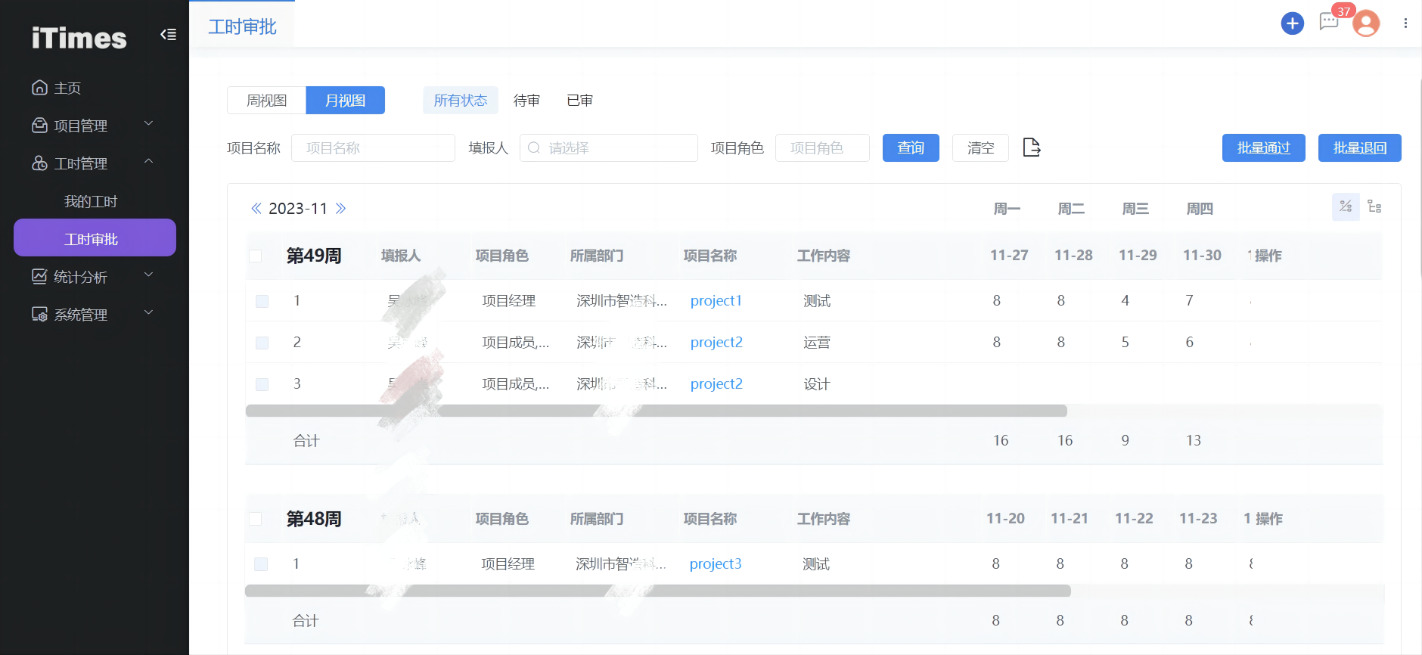The image size is (1422, 655).
Task: Switch to the 周视图 tab
Action: pyautogui.click(x=266, y=101)
